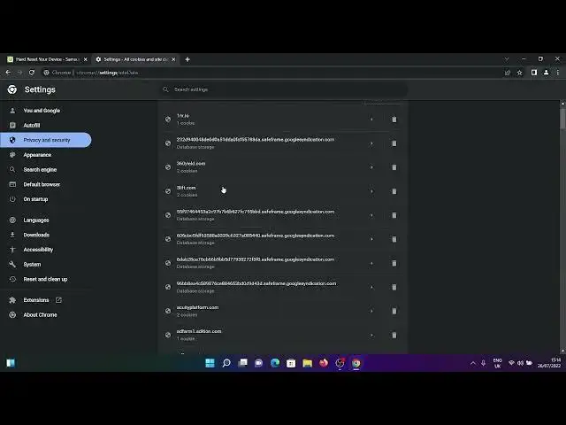Reload the page
This screenshot has height=425, width=566.
coord(32,73)
